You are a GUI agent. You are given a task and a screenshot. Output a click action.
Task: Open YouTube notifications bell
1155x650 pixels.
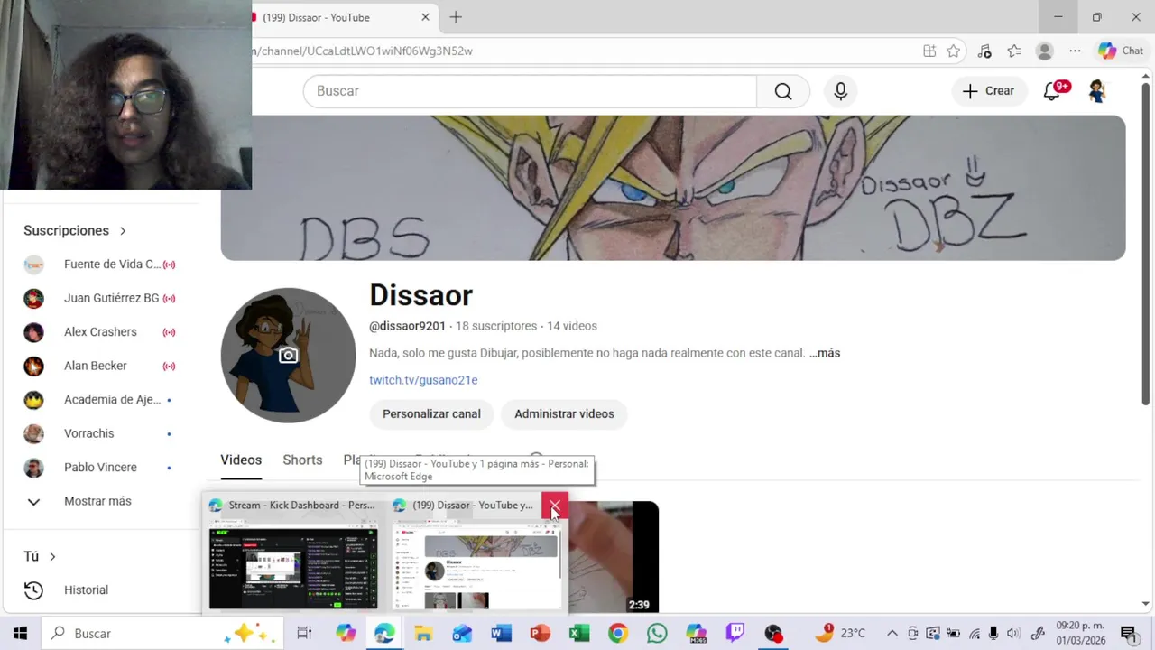pos(1052,91)
